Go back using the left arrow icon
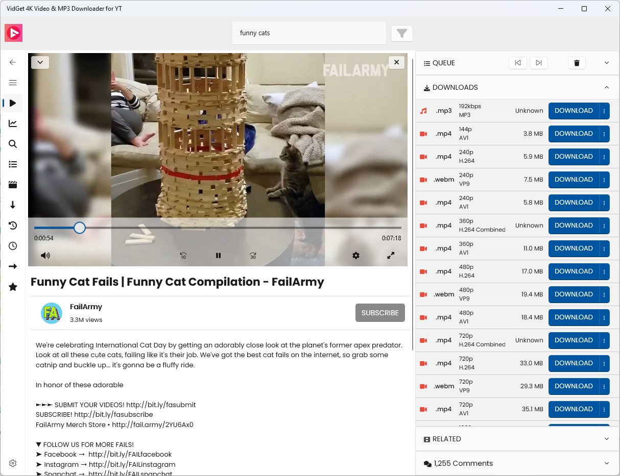Image resolution: width=620 pixels, height=476 pixels. 13,62
